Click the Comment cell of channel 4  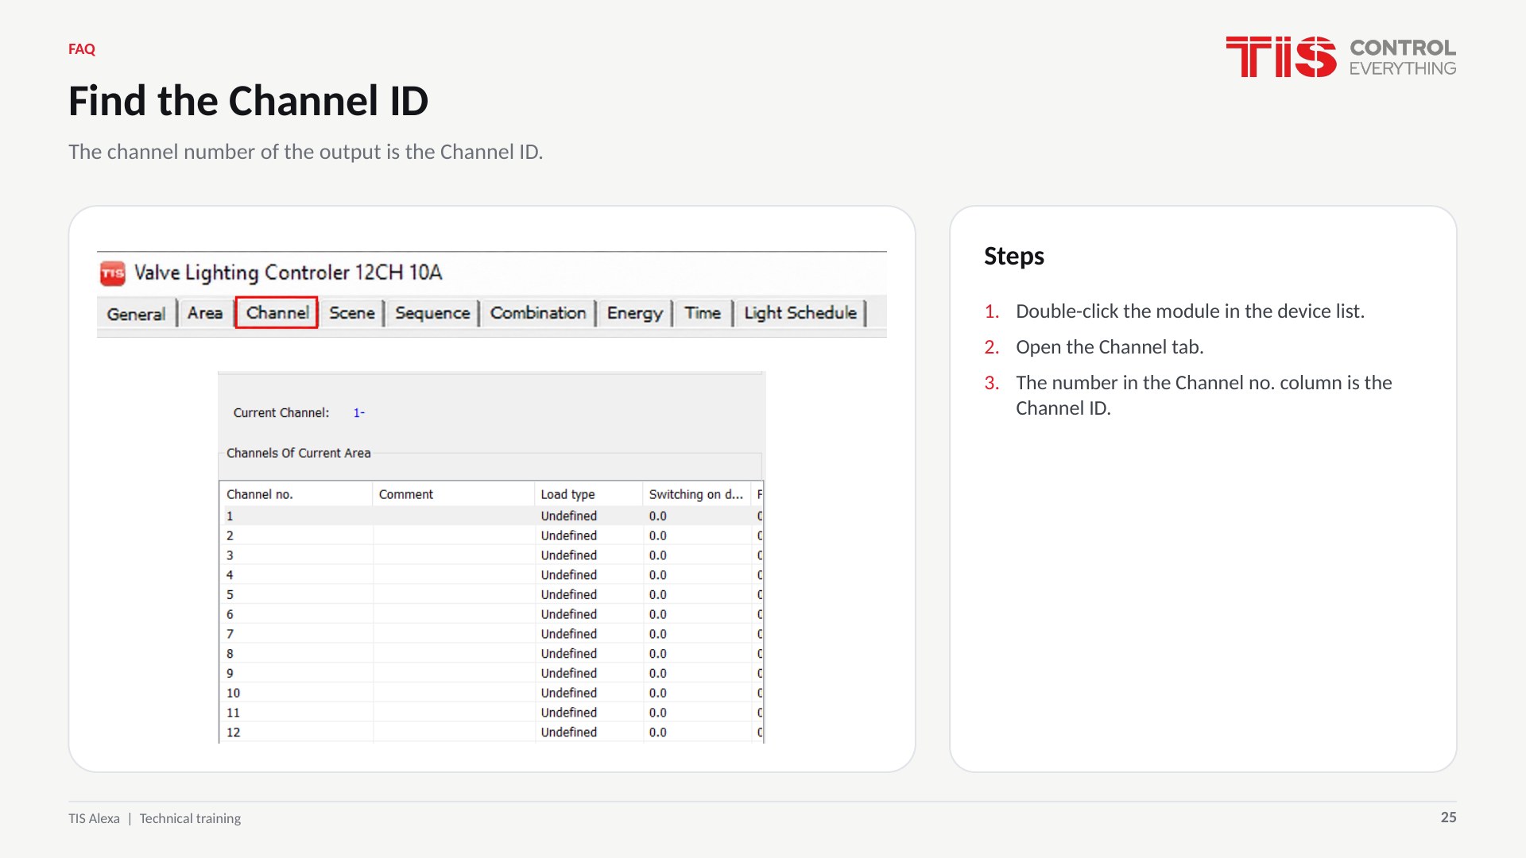[454, 575]
